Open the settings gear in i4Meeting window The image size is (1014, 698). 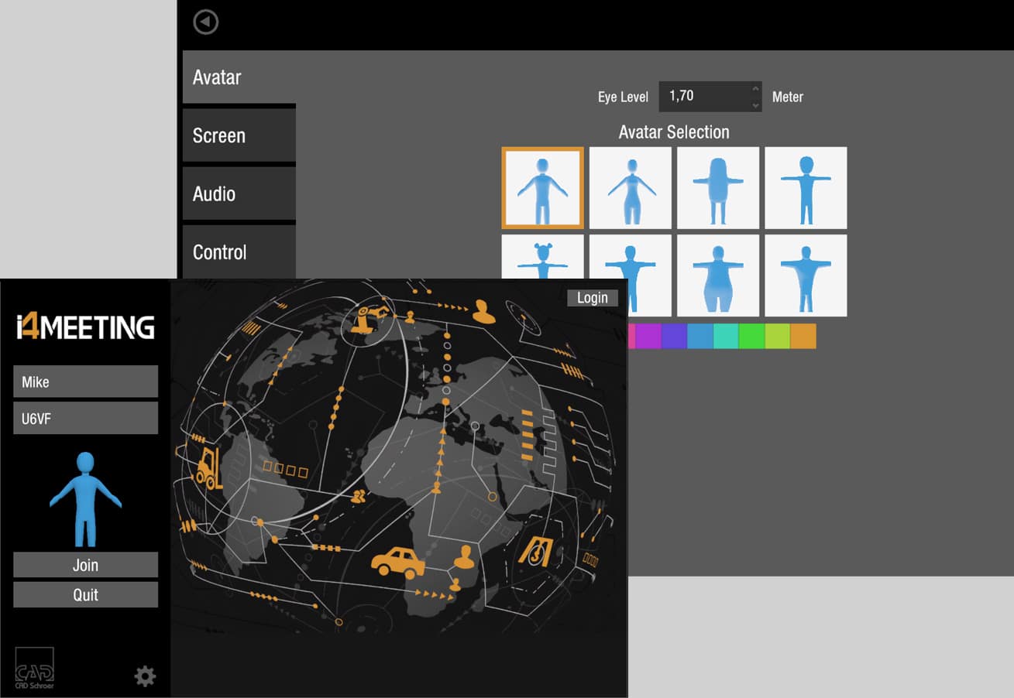click(145, 676)
